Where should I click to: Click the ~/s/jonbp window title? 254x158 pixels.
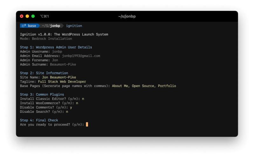127,16
